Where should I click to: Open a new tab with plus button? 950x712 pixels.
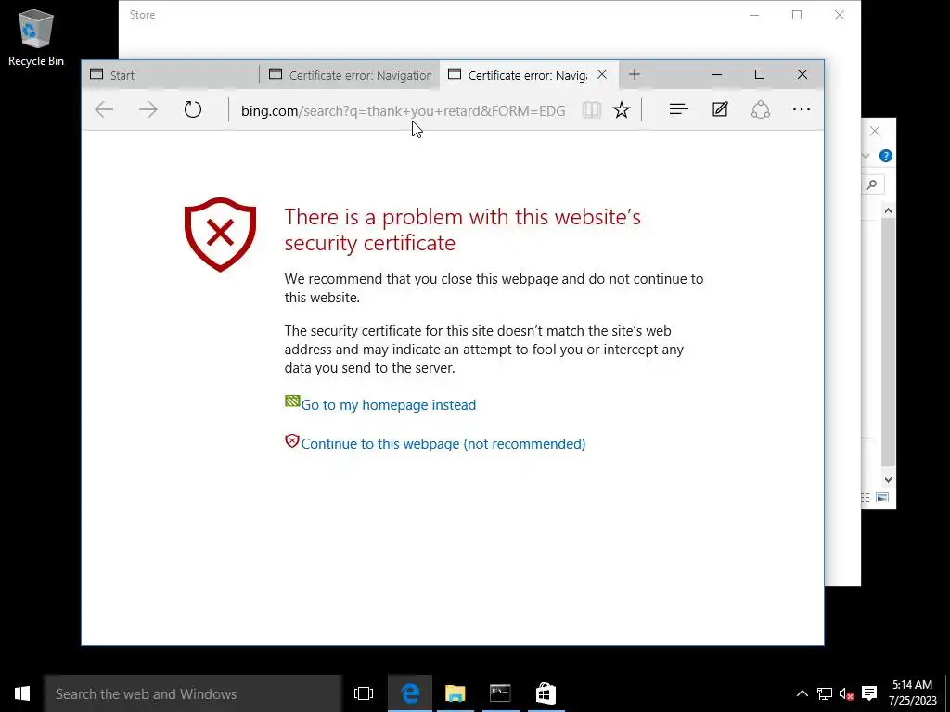click(635, 74)
